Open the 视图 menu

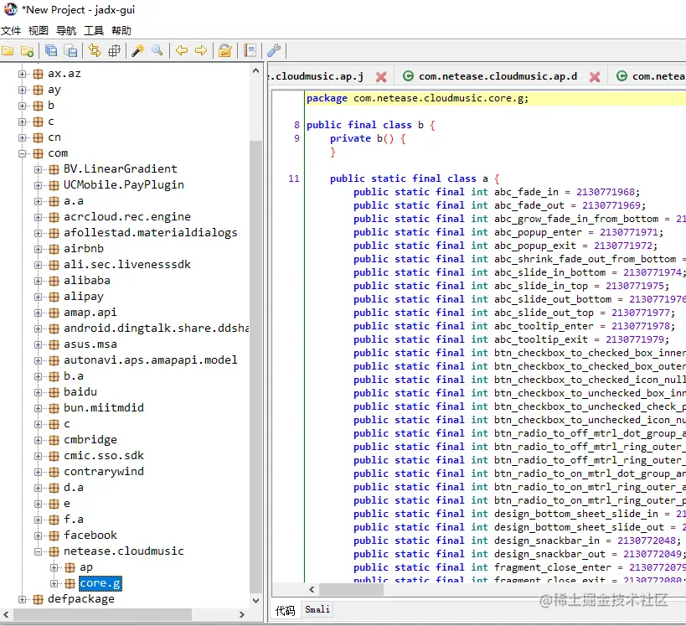39,31
